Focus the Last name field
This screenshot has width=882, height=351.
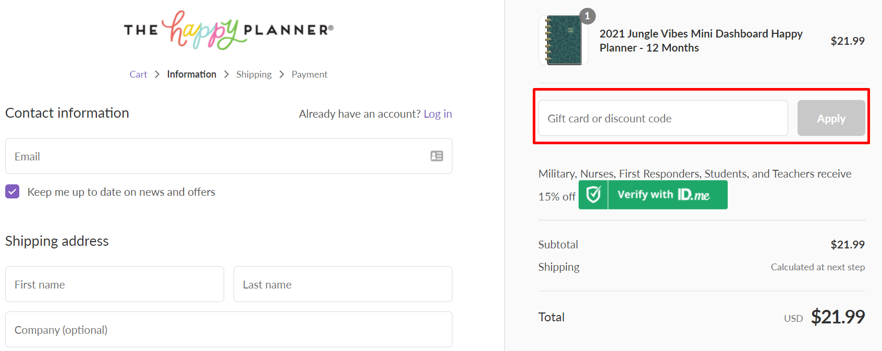click(343, 284)
